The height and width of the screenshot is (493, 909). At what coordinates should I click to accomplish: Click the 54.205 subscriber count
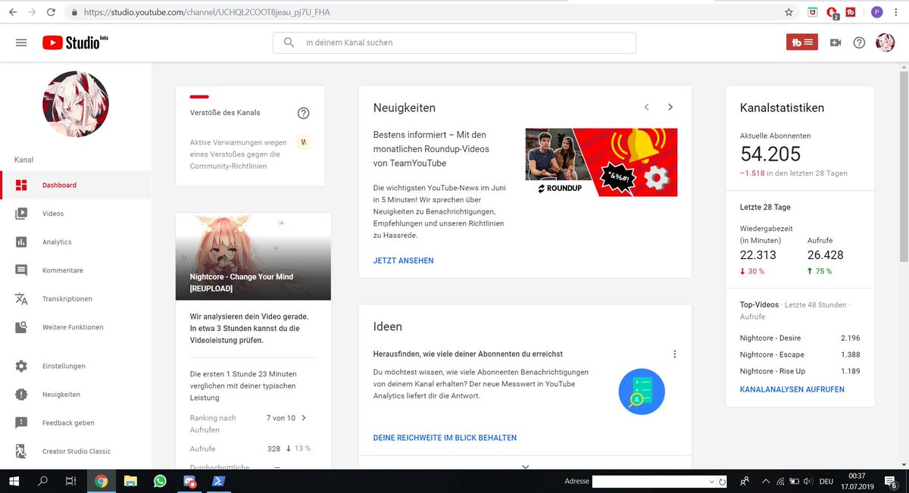coord(770,154)
